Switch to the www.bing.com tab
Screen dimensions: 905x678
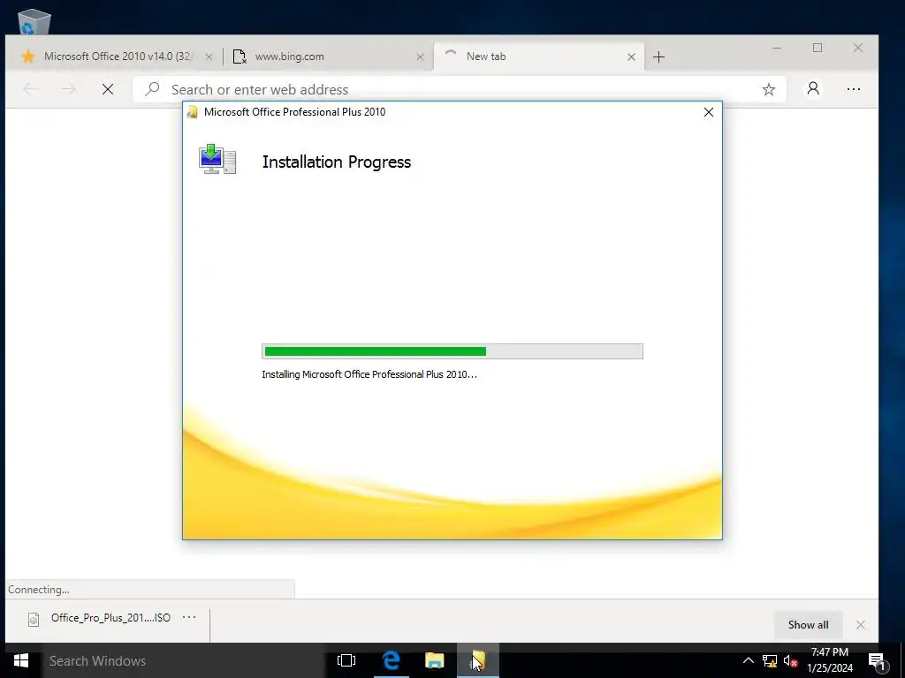[x=327, y=56]
